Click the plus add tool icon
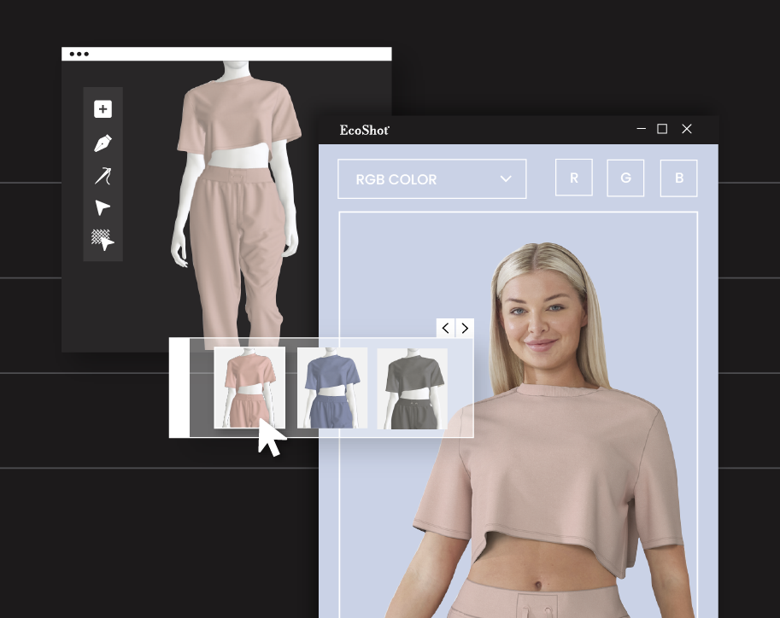The image size is (780, 618). point(103,109)
